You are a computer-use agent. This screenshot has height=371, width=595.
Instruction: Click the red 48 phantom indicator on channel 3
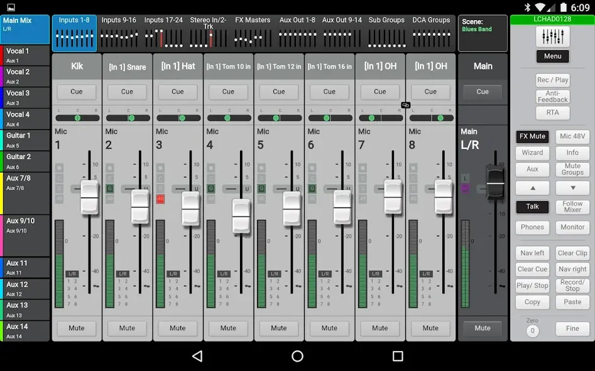160,199
